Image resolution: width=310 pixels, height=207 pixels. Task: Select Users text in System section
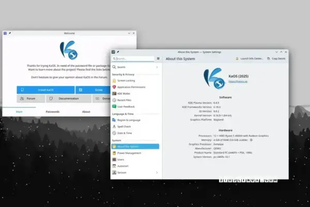120,159
